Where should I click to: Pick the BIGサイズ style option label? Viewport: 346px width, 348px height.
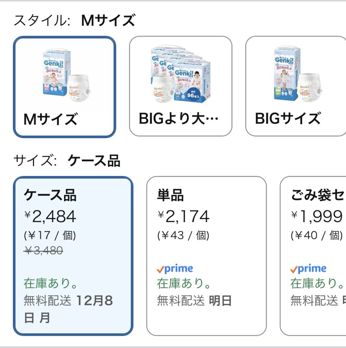[x=287, y=119]
